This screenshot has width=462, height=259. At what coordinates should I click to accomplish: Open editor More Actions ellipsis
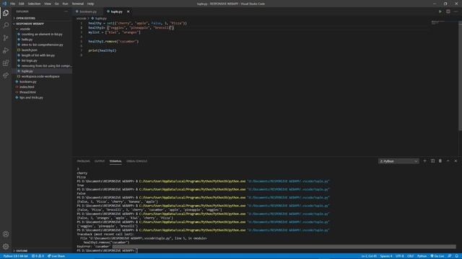tap(456, 12)
